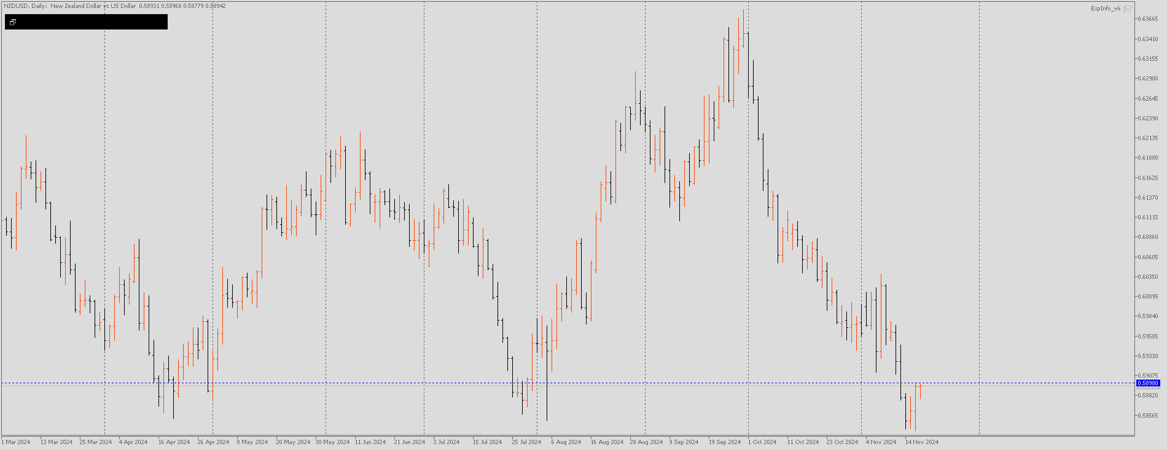Click the 0.60605 price axis label
Viewport: 1167px width, 449px height.
tap(1147, 257)
